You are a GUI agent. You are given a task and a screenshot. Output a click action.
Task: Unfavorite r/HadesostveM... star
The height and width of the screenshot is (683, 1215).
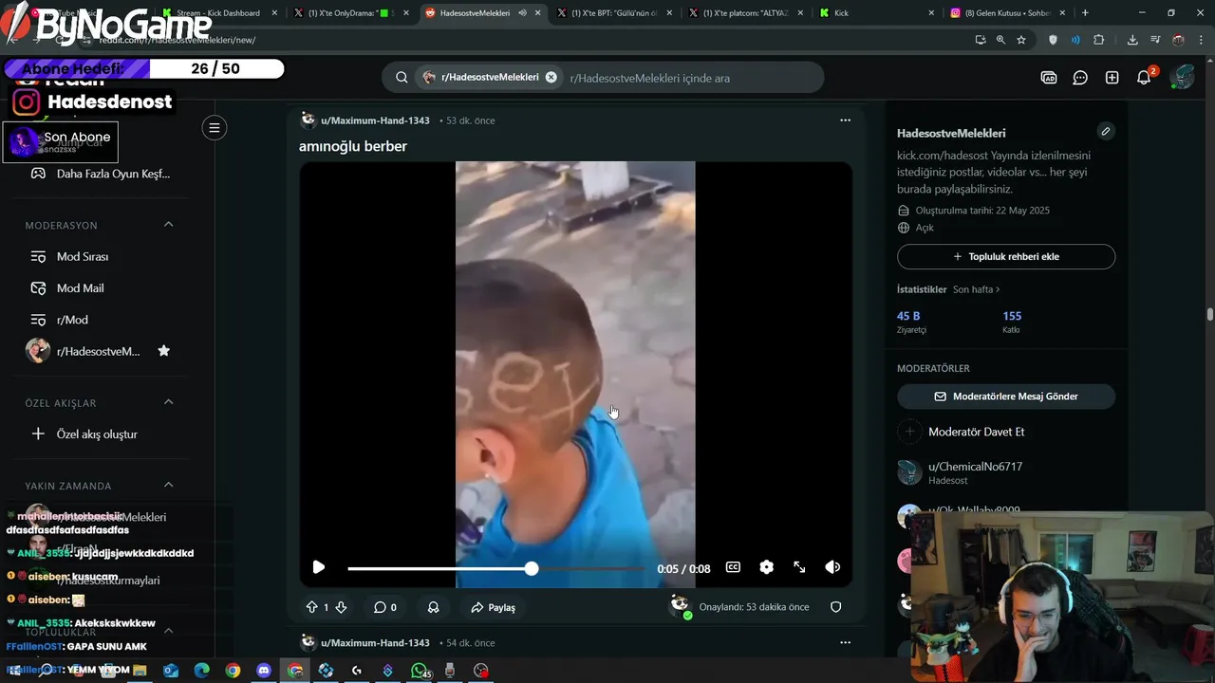[x=163, y=351]
